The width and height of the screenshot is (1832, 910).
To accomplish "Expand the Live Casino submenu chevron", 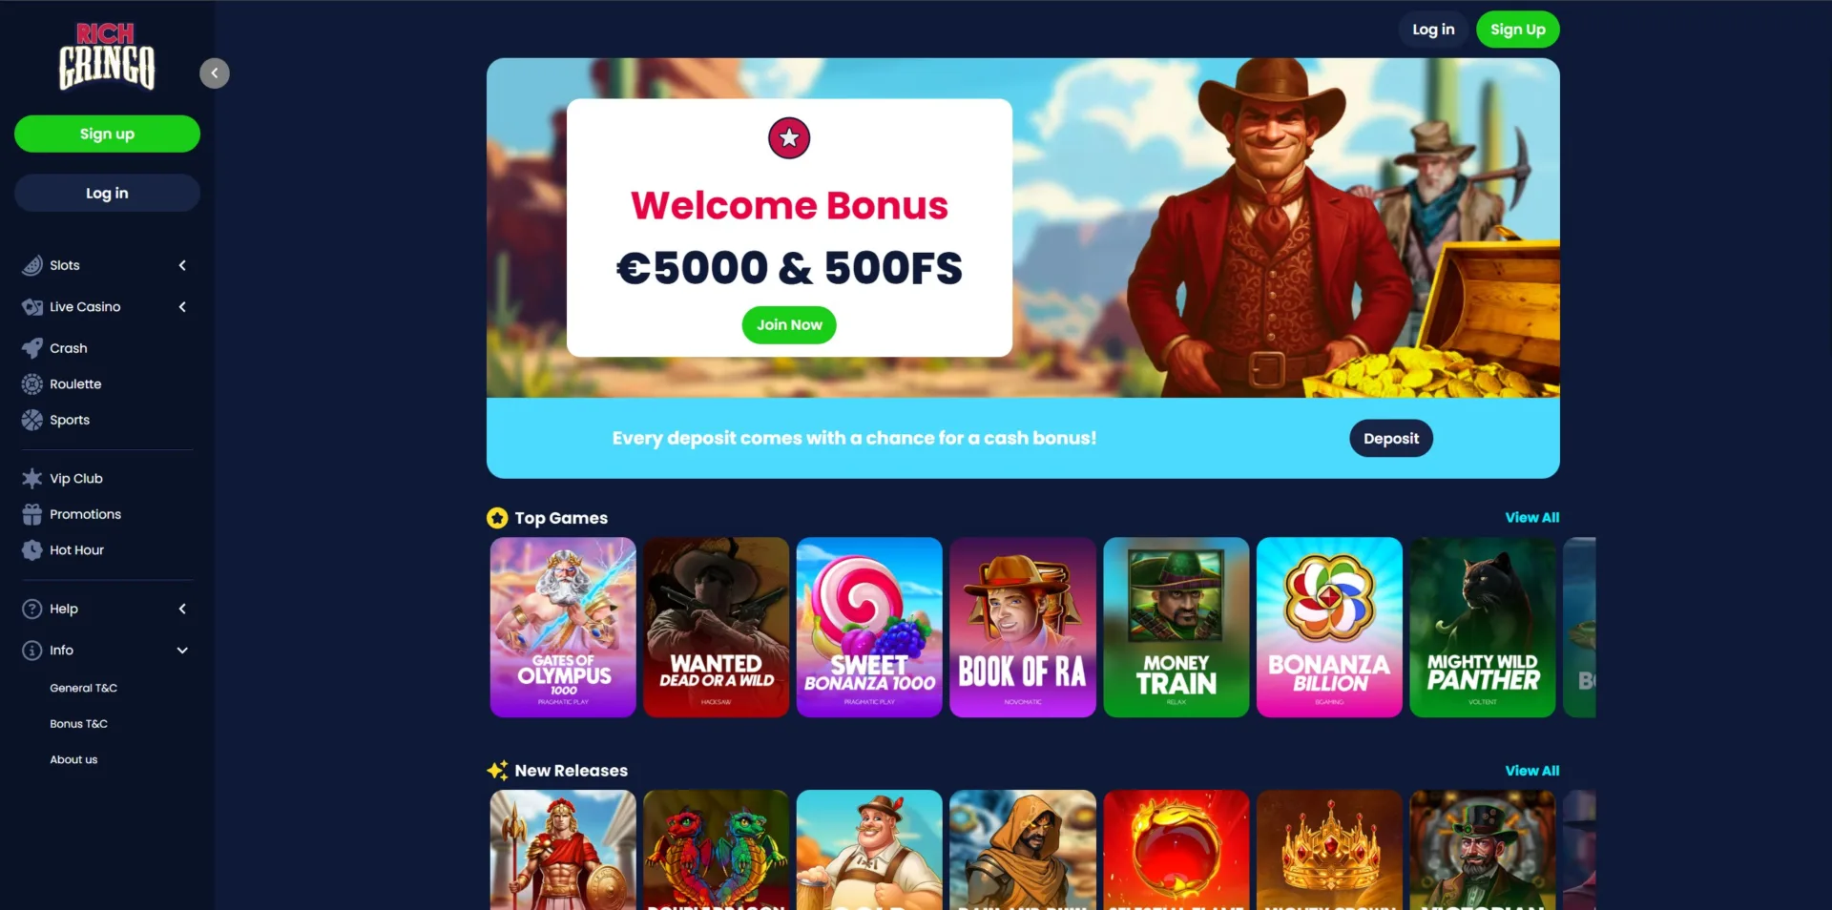I will tap(182, 307).
